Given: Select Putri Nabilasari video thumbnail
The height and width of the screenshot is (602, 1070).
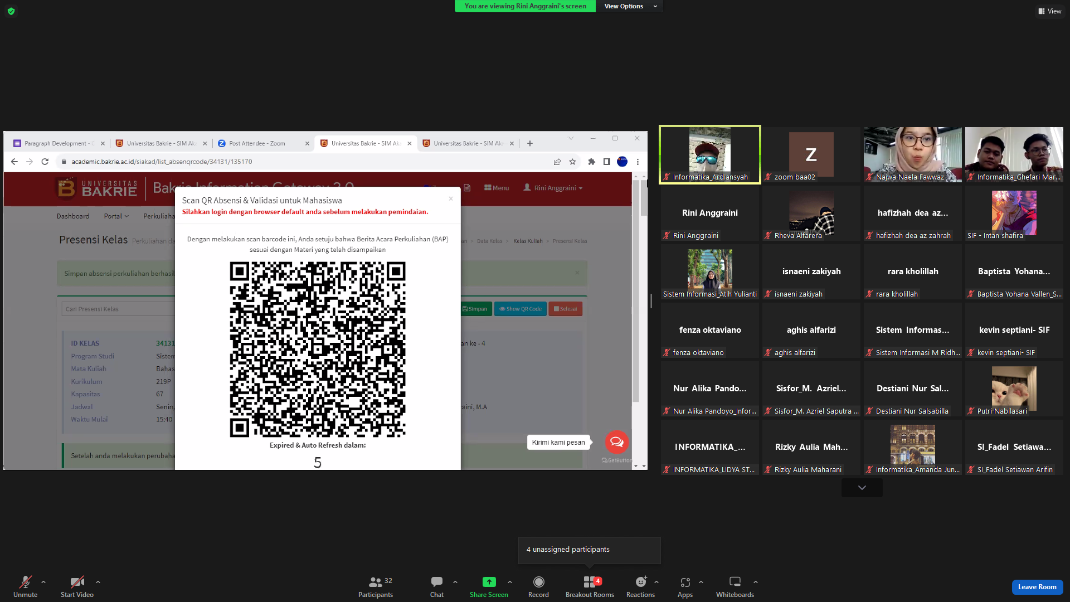Looking at the screenshot, I should 1014,389.
